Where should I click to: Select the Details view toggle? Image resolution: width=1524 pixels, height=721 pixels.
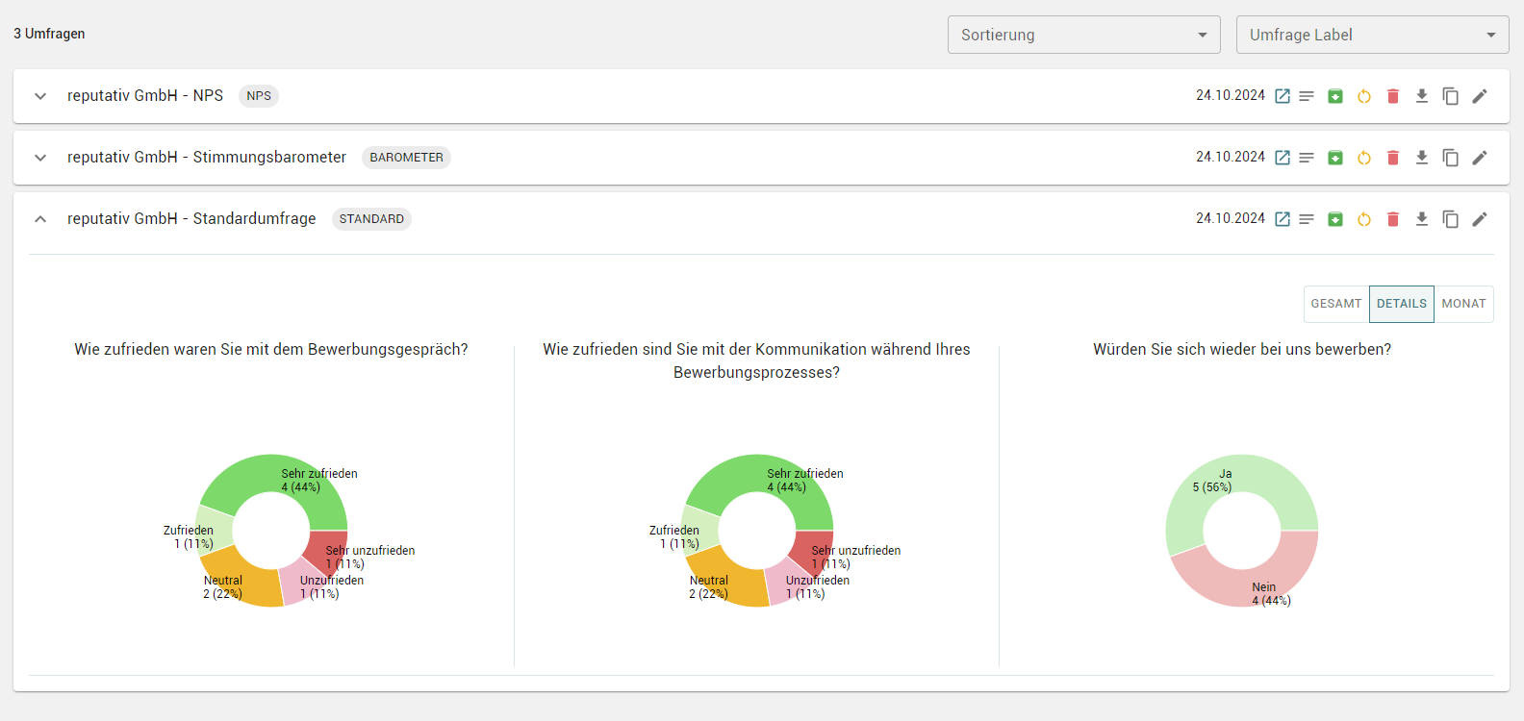[1402, 304]
